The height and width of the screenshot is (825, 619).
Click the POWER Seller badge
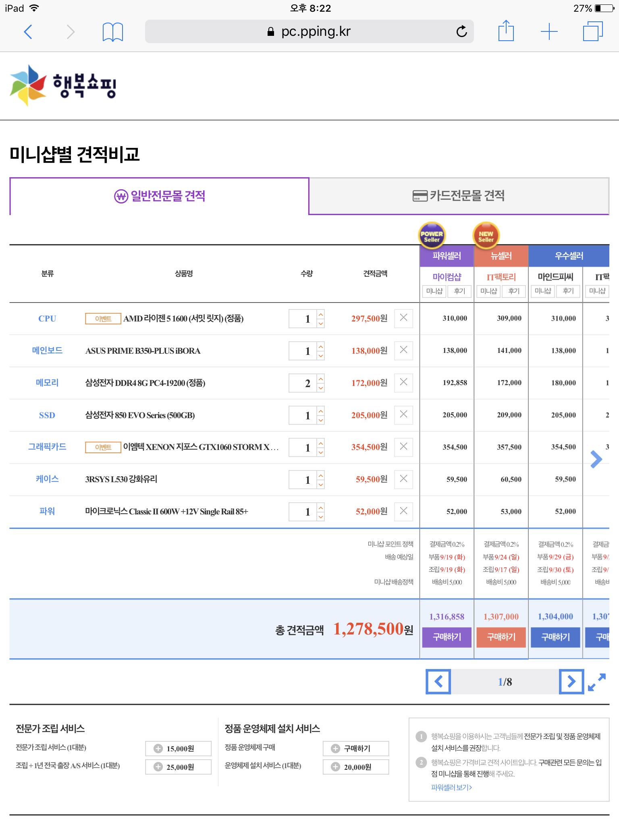[432, 235]
